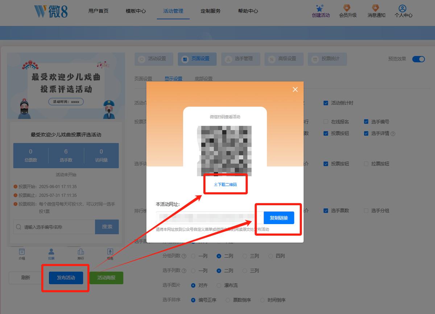Open 底部设置 sub-tab
This screenshot has height=314, width=435.
point(203,79)
